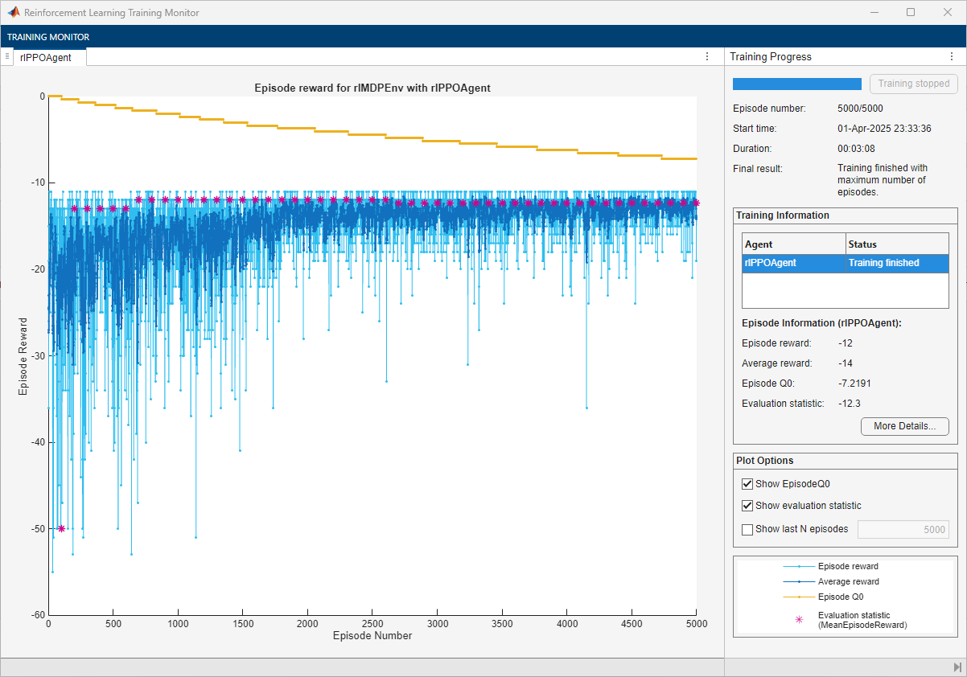Screen dimensions: 967x677
Task: Click the collapse arrow icon at bottom-right status bar
Action: point(957,667)
